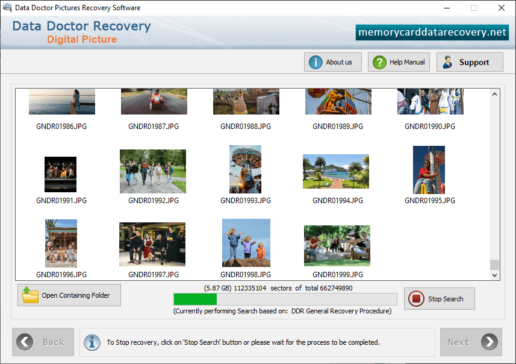Click file name GNDR01993.JPG
This screenshot has height=364, width=516.
(246, 201)
